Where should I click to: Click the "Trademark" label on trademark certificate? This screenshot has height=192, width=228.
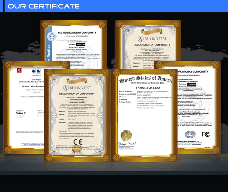coord(123,99)
